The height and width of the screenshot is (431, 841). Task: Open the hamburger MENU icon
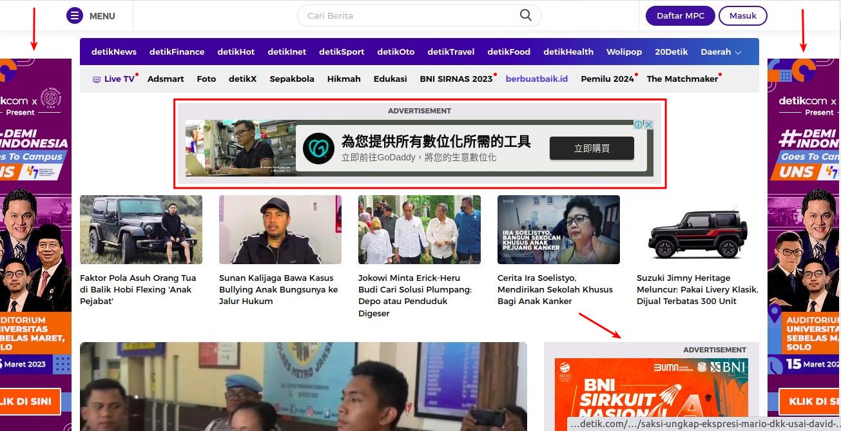tap(75, 15)
